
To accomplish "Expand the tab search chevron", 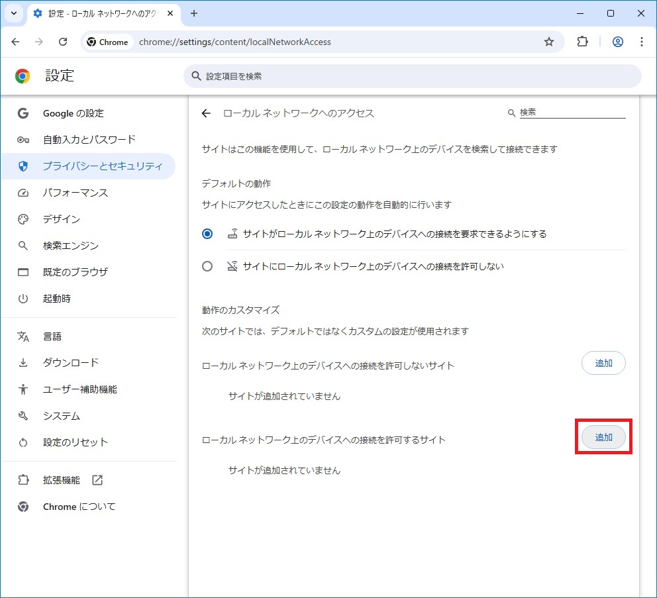I will coord(13,13).
